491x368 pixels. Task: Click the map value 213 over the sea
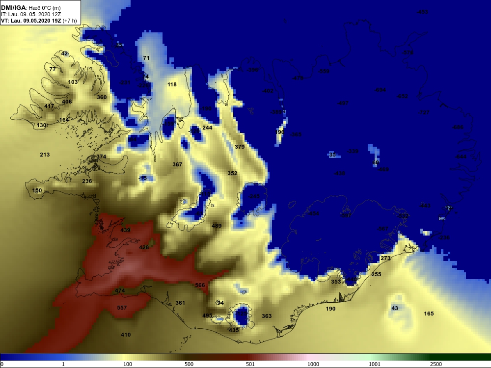(45, 154)
